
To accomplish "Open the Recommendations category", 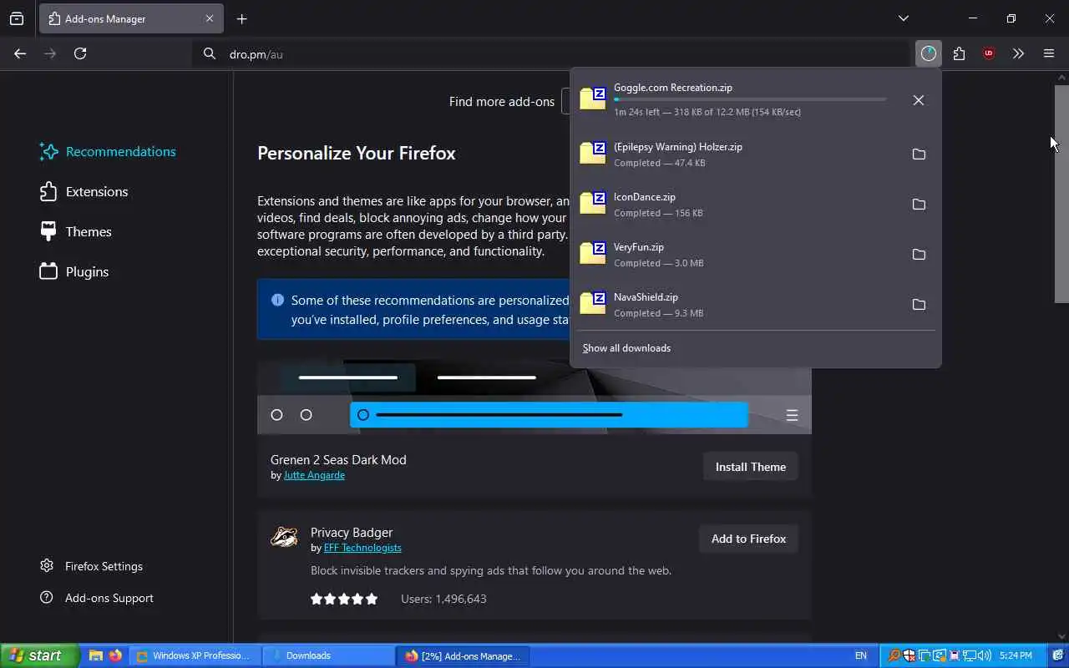I will [x=108, y=151].
